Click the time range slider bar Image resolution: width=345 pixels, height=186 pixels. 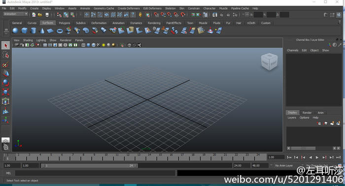(89, 165)
